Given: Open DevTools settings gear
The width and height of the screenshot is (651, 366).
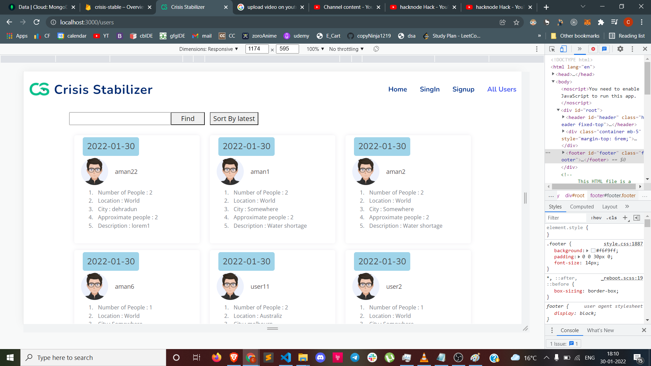Looking at the screenshot, I should (620, 49).
